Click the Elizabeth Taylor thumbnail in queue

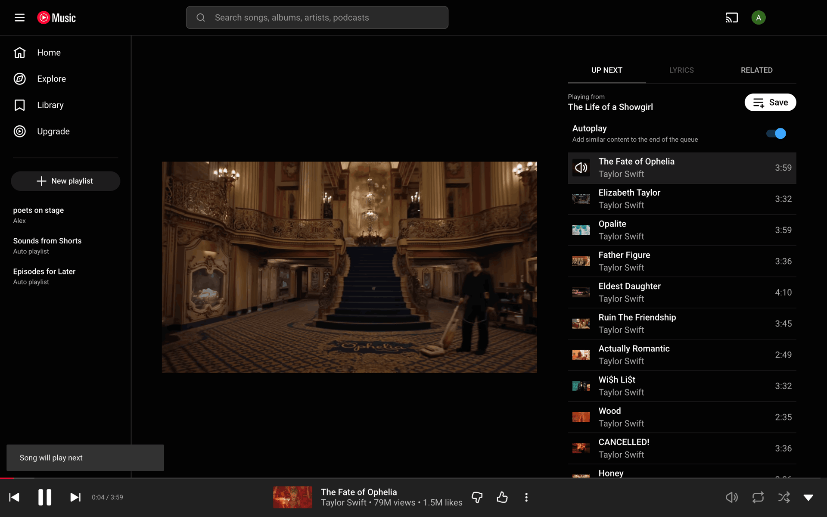tap(581, 199)
